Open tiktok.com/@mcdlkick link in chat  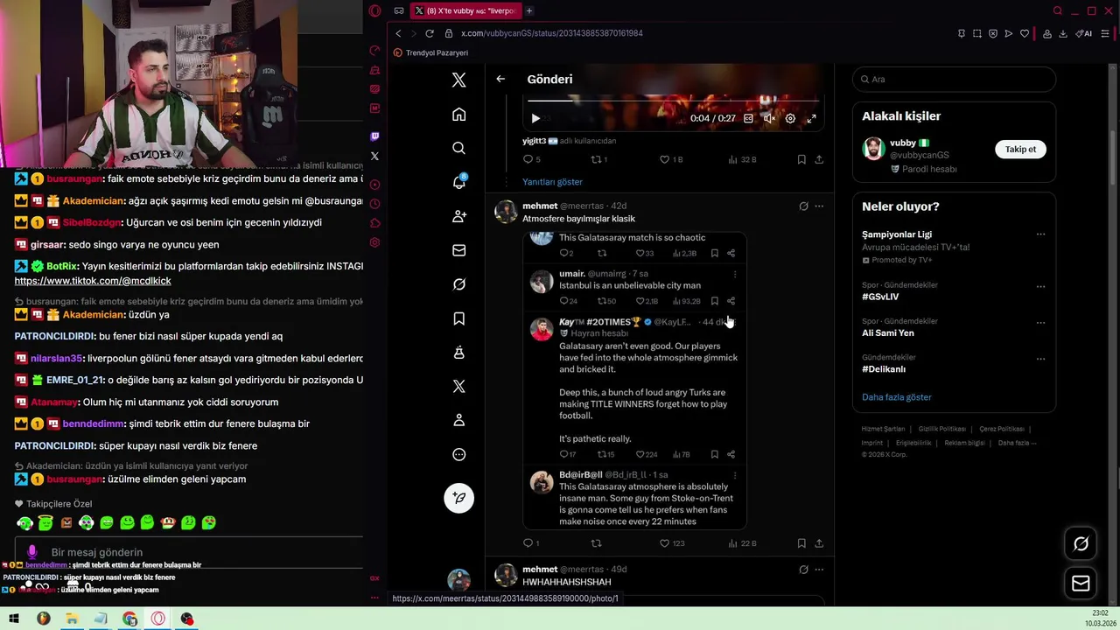(93, 281)
